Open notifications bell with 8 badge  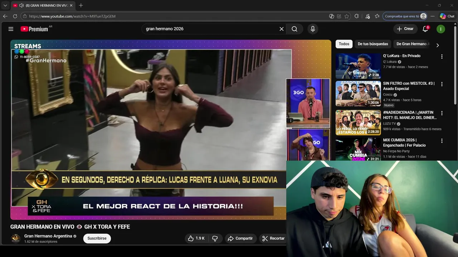(425, 29)
